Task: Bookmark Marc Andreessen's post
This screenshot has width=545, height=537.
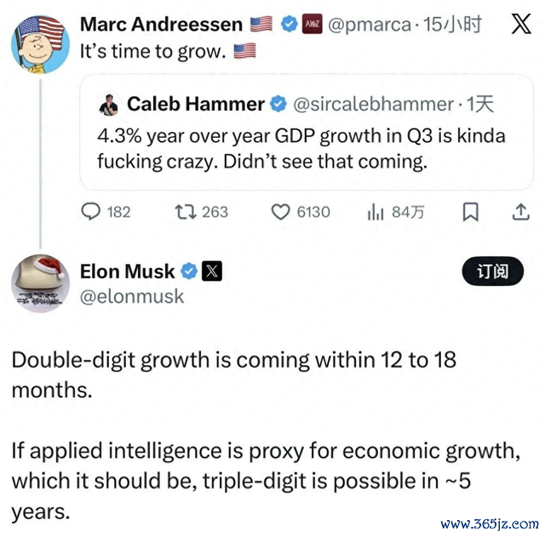Action: [469, 212]
